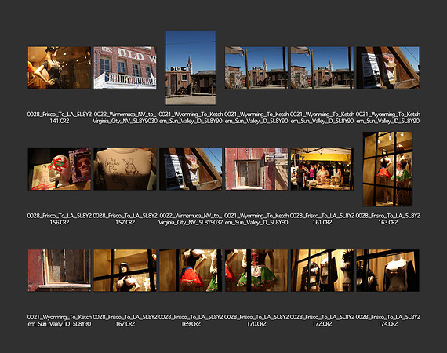
Task: Click the bottom-row weathered window close-up thumbnail
Action: 60,271
